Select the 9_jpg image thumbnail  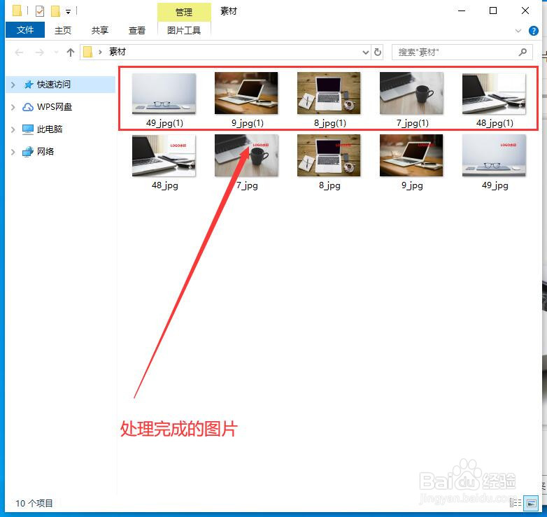[411, 155]
